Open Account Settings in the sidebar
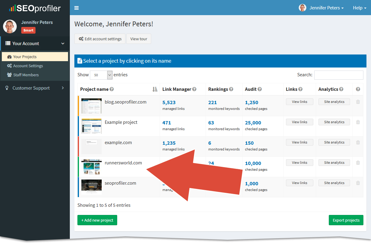 click(28, 66)
